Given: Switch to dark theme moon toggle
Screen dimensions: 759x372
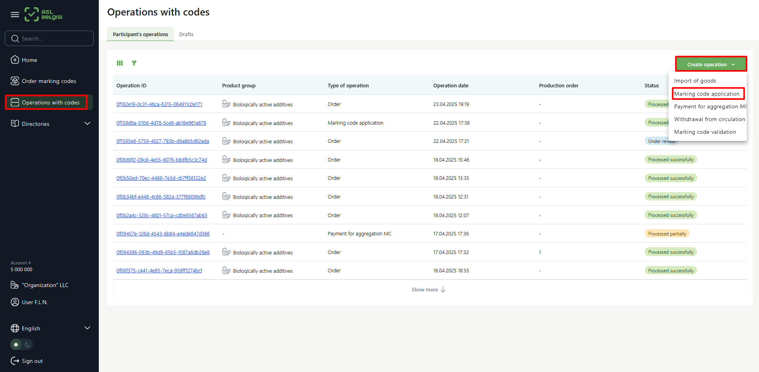Looking at the screenshot, I should point(27,345).
